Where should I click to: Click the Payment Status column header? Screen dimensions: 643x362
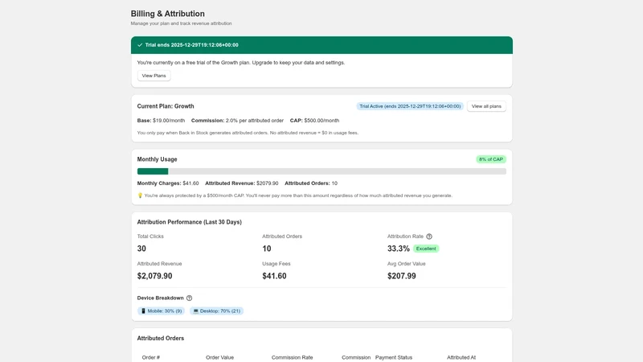[394, 357]
